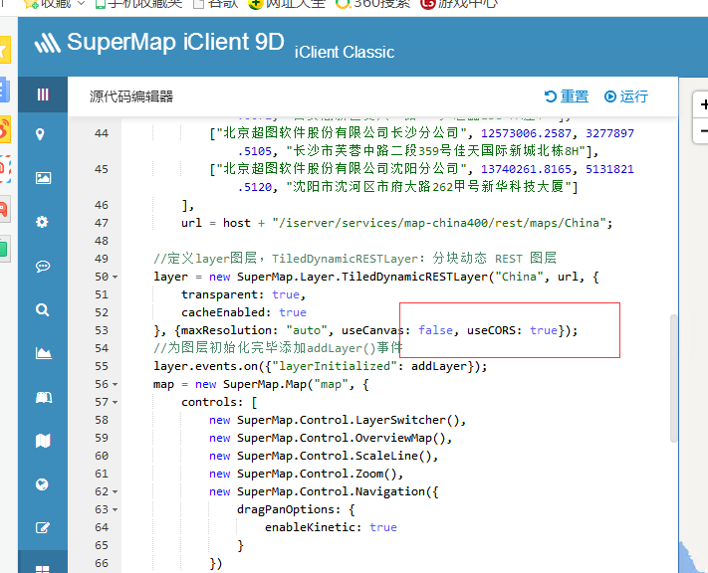The height and width of the screenshot is (573, 708).
Task: Collapse code fold arrow at line 56
Action: (116, 384)
